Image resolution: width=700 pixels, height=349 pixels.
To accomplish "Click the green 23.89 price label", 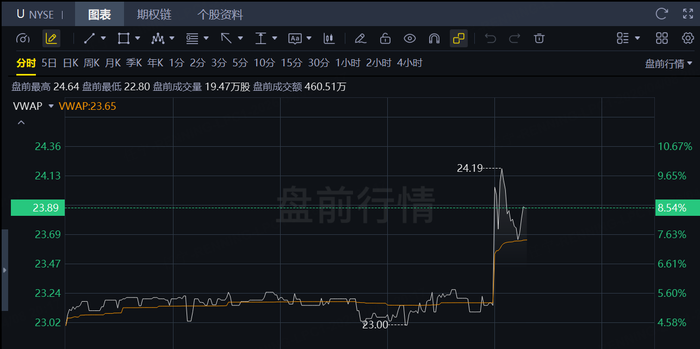I will click(38, 208).
